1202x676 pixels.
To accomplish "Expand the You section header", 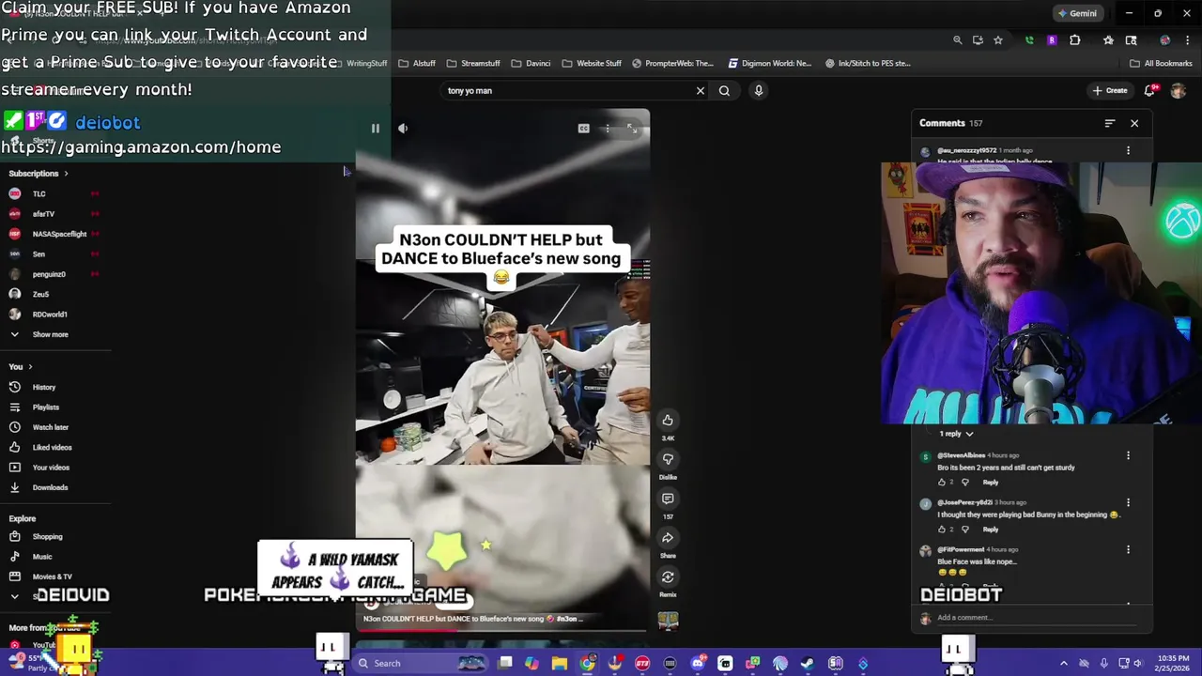I will coord(21,367).
